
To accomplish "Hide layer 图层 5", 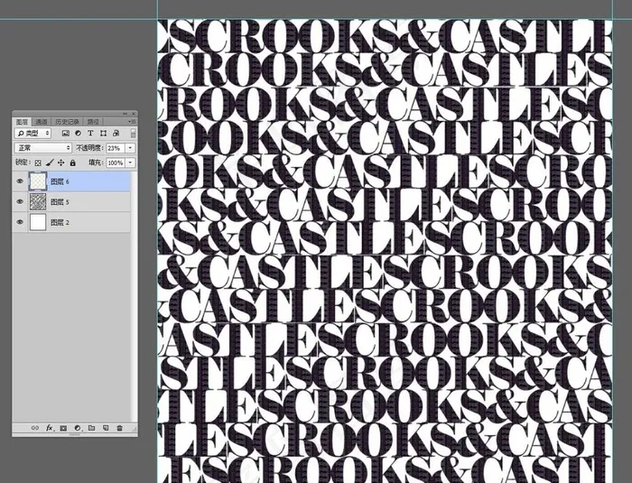I will click(20, 201).
